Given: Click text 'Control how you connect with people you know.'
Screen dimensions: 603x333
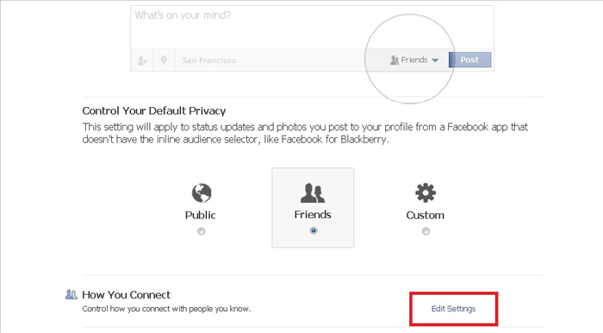Looking at the screenshot, I should tap(166, 309).
